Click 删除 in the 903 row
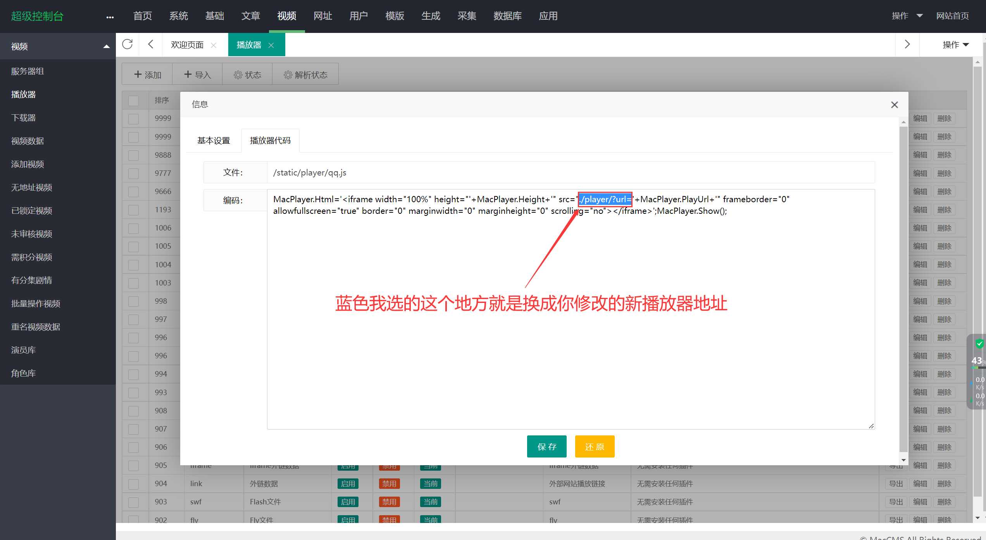The height and width of the screenshot is (540, 986). coord(944,502)
